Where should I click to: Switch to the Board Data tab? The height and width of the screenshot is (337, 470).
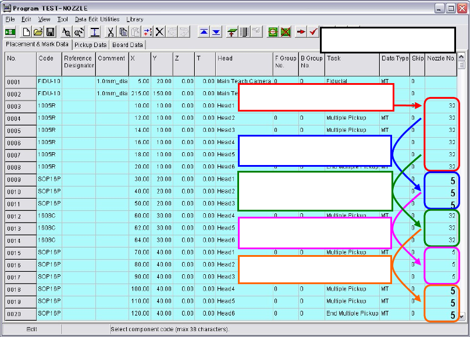(x=128, y=45)
